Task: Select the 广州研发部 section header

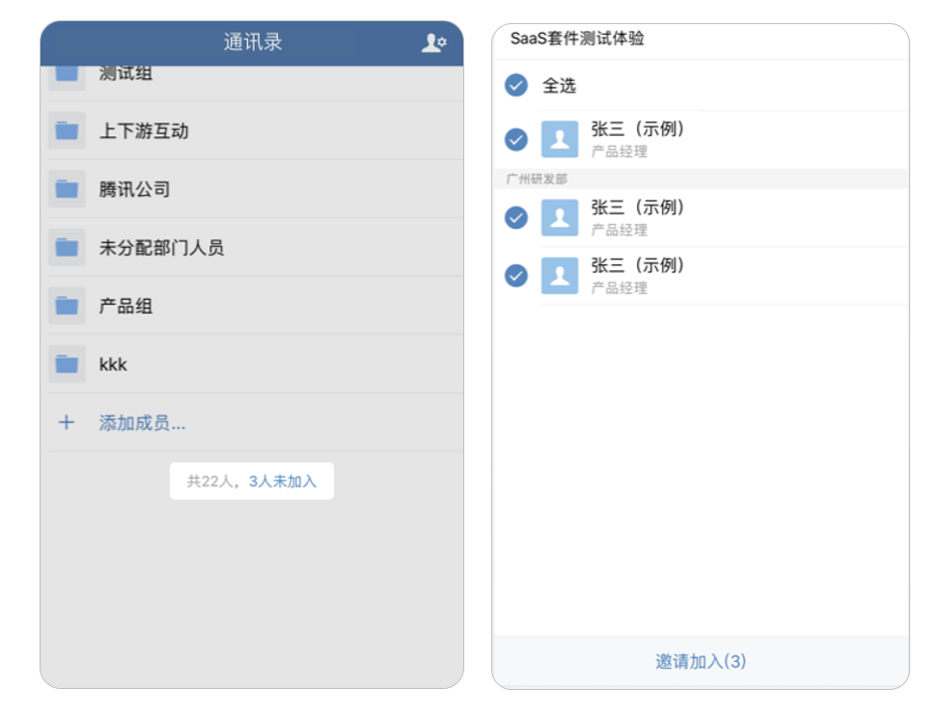Action: (538, 178)
